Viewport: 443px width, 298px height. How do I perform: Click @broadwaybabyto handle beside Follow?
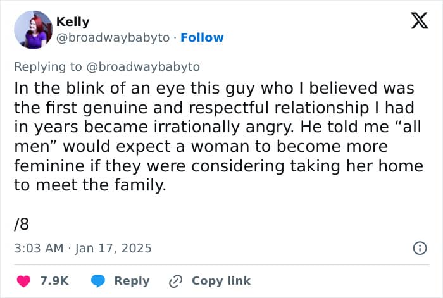(x=113, y=37)
